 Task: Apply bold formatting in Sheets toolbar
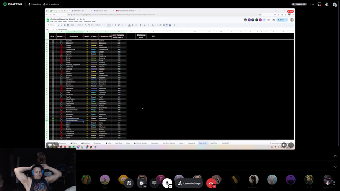coord(116,25)
